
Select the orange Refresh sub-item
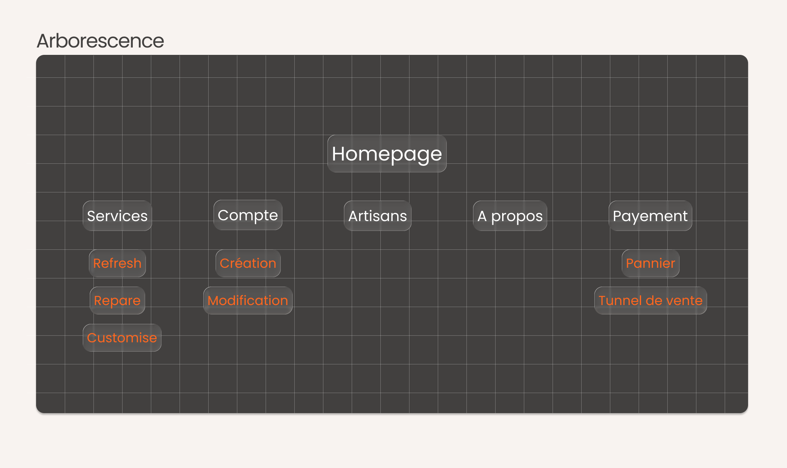pyautogui.click(x=117, y=263)
